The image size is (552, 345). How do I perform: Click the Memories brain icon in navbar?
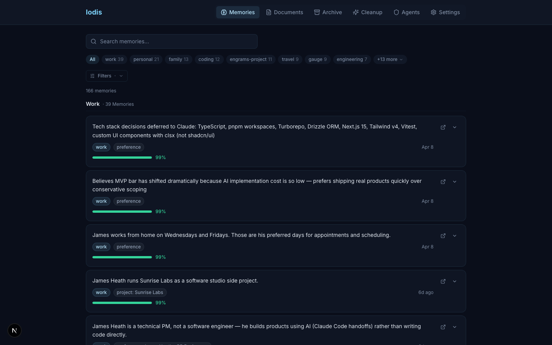pyautogui.click(x=224, y=12)
